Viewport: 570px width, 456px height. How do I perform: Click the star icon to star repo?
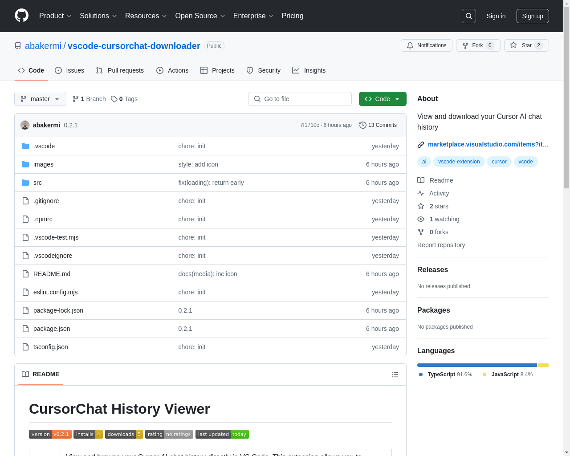click(x=513, y=45)
